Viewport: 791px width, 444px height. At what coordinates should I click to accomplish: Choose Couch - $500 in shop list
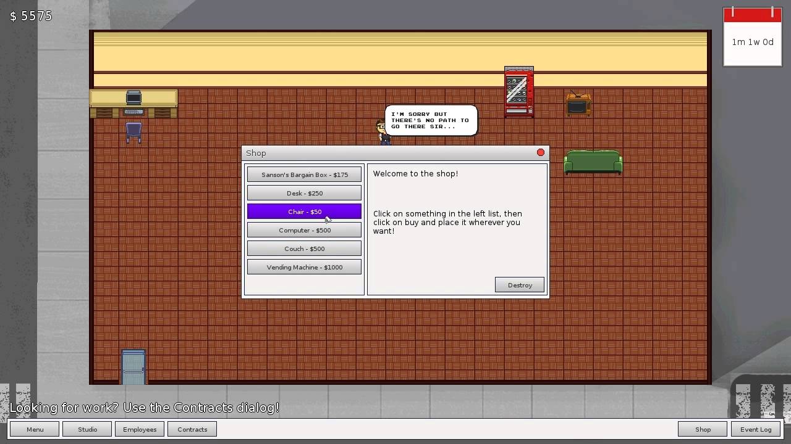point(304,249)
